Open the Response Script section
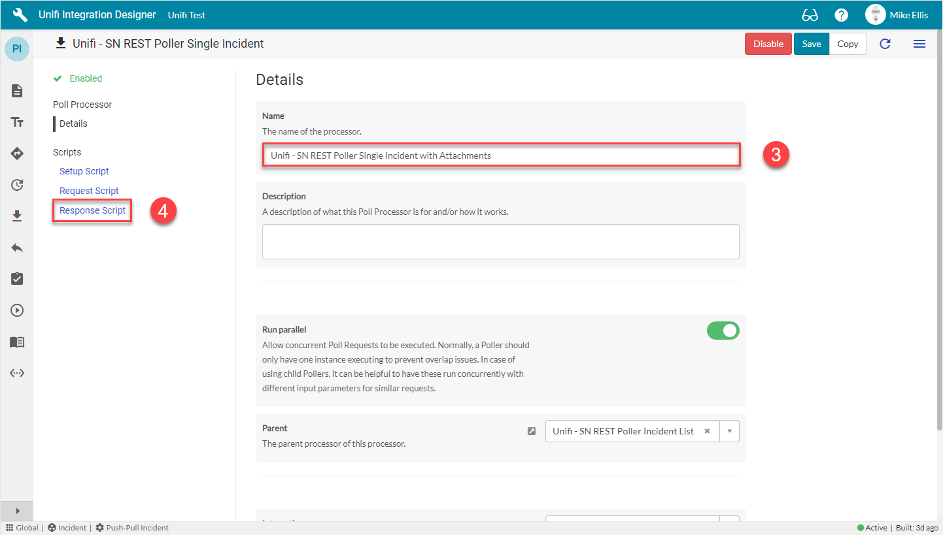The width and height of the screenshot is (943, 535). click(92, 210)
